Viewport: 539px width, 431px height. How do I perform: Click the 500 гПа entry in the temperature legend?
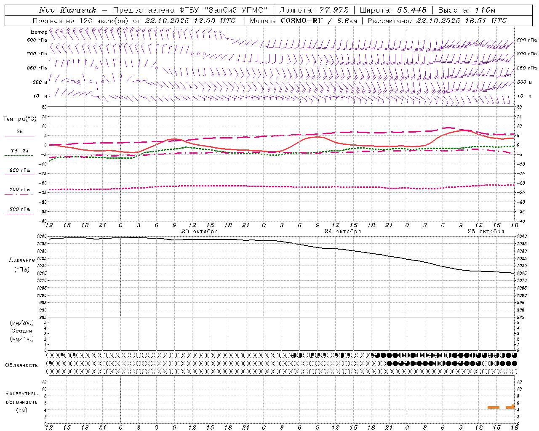click(20, 209)
